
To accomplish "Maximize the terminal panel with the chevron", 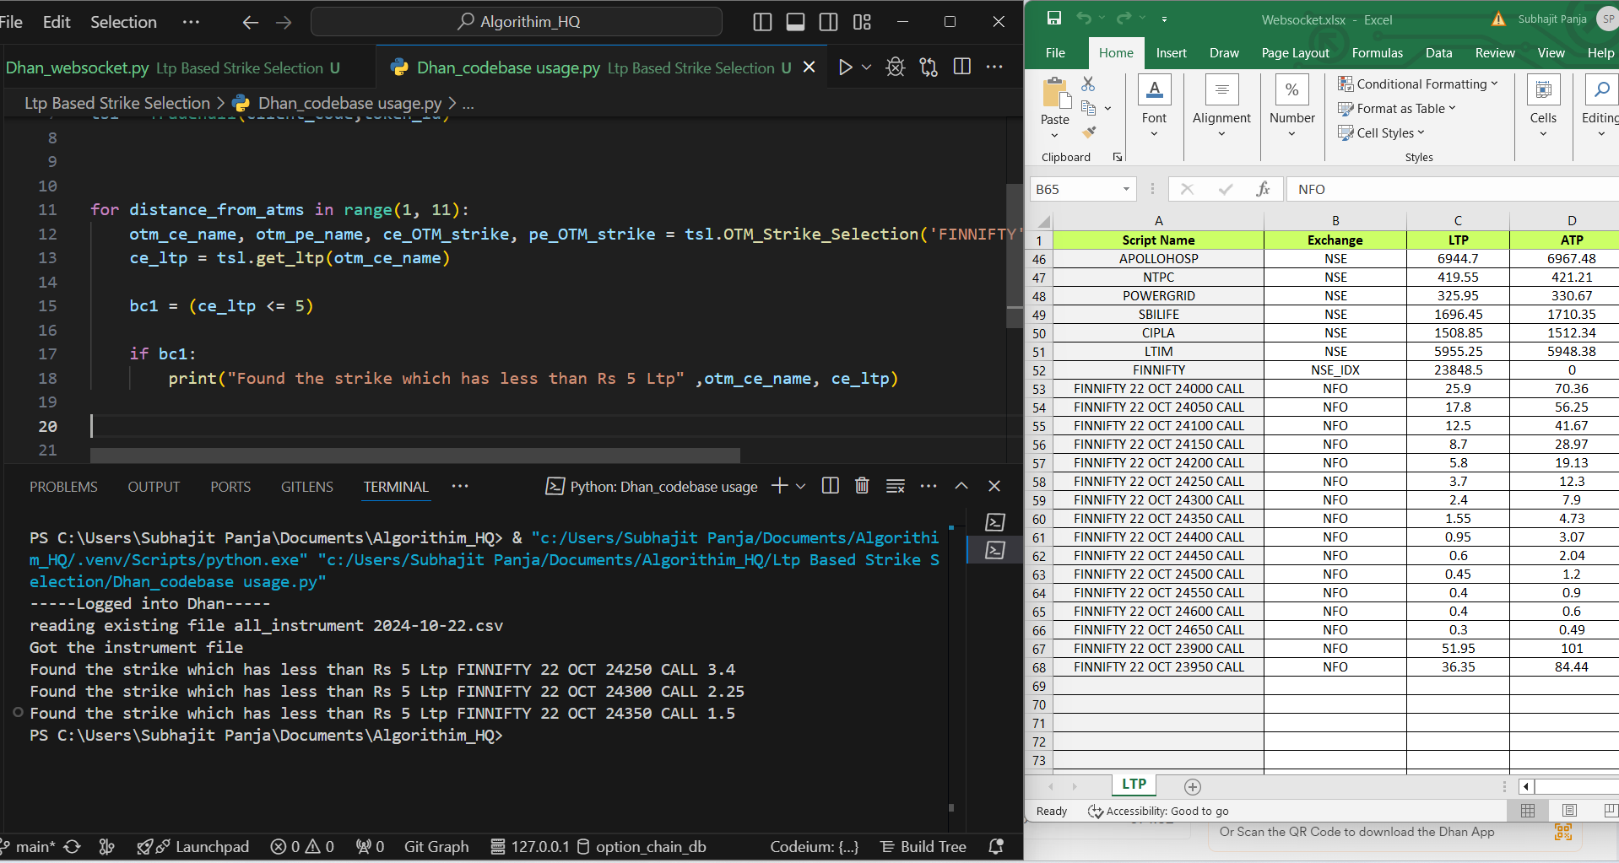I will pyautogui.click(x=961, y=485).
